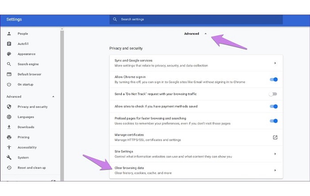This screenshot has width=310, height=196.
Task: Click the Languages globe icon
Action: [x=9, y=117]
